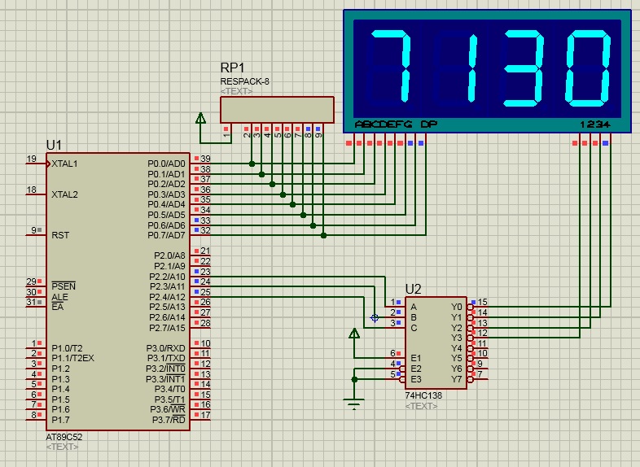
Task: Select the ground terminal symbol
Action: (354, 404)
